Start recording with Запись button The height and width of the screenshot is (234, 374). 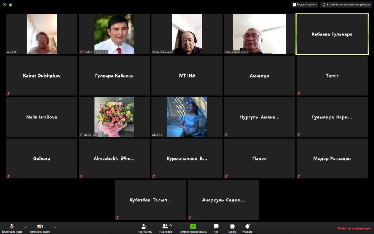tap(232, 227)
